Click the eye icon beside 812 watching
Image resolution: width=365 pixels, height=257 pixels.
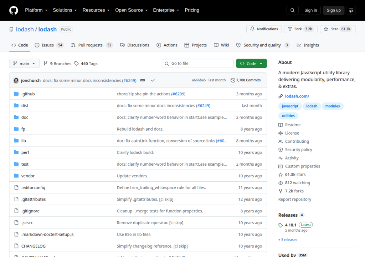coord(281,183)
